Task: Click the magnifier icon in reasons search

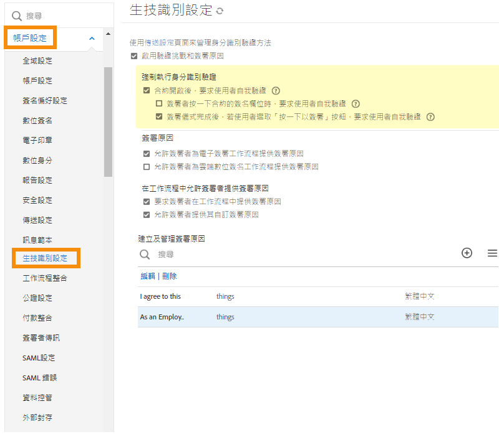Action: click(145, 254)
